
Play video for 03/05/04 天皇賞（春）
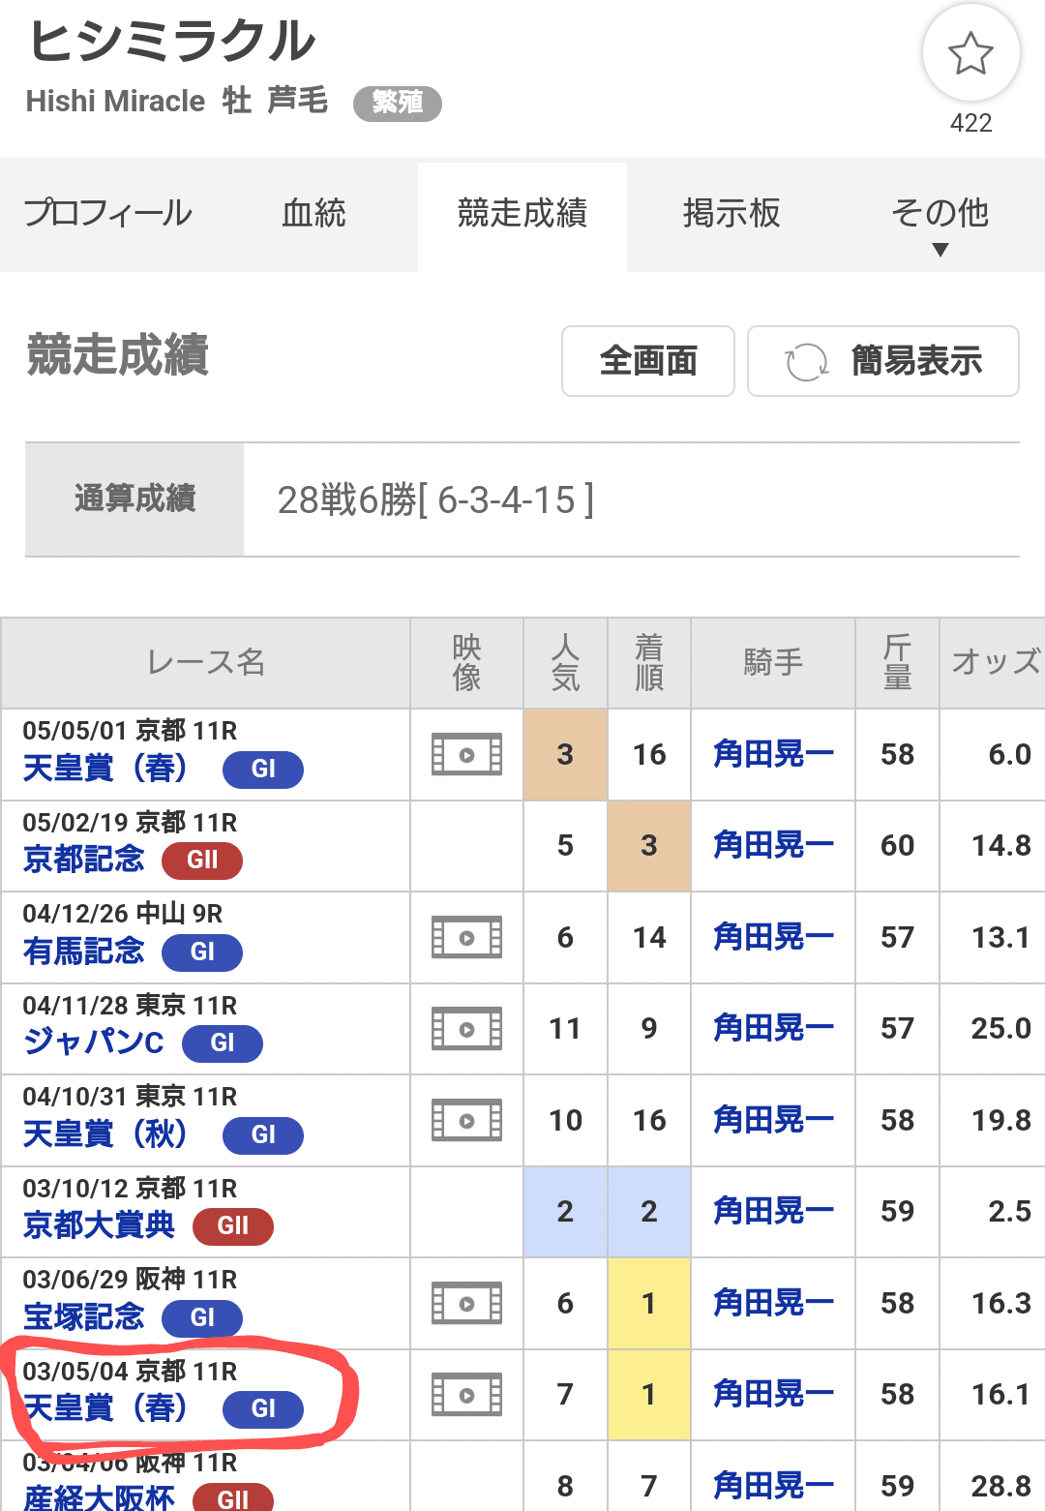point(466,1395)
